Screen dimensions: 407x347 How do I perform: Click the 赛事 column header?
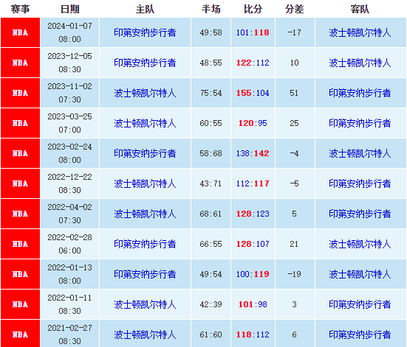pos(20,10)
